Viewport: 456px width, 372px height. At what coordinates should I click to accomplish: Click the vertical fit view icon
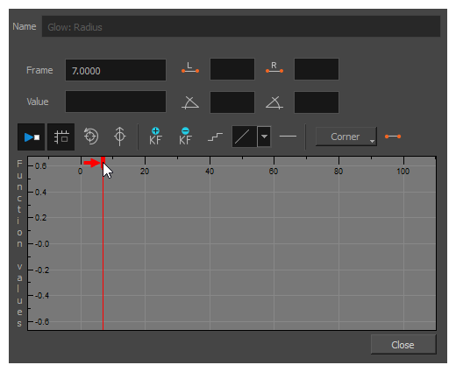[x=119, y=137]
